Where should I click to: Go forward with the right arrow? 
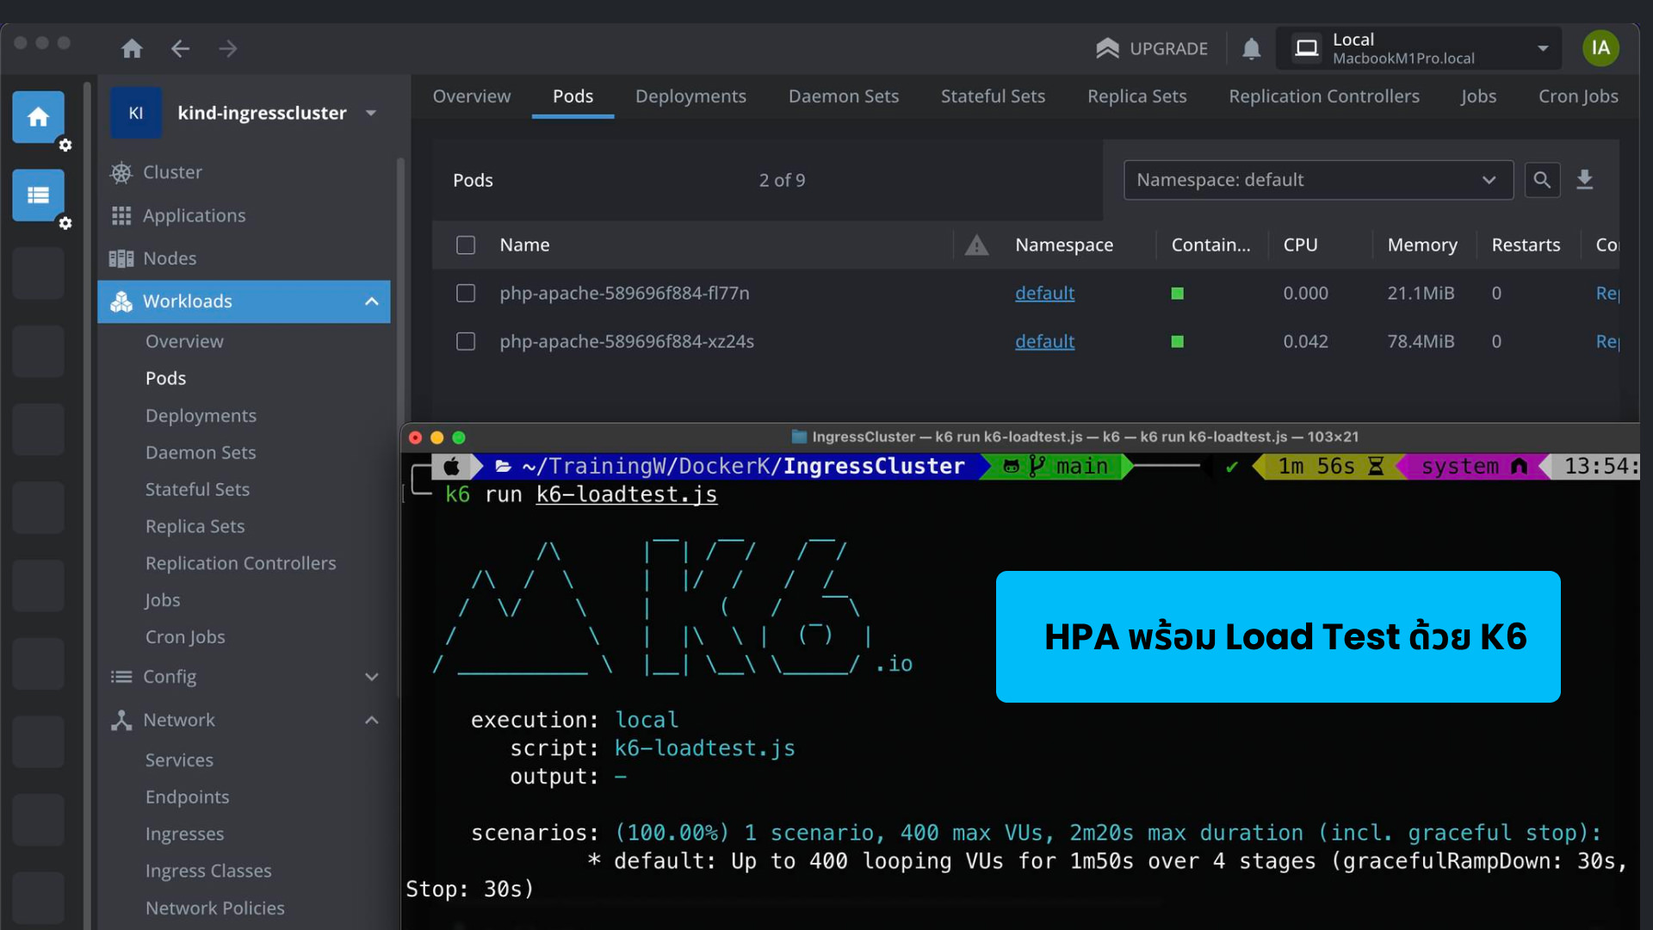pyautogui.click(x=228, y=48)
